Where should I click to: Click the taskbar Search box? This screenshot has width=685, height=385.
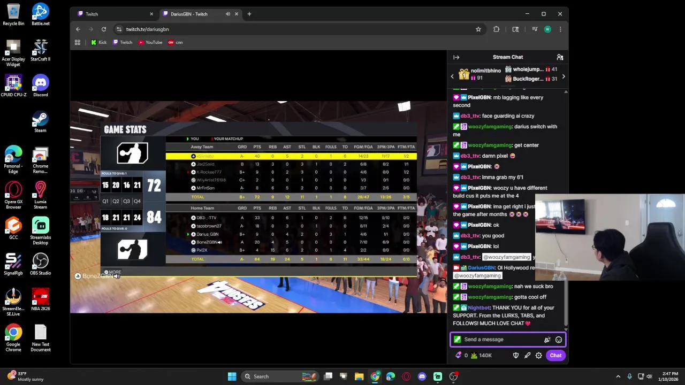point(279,376)
